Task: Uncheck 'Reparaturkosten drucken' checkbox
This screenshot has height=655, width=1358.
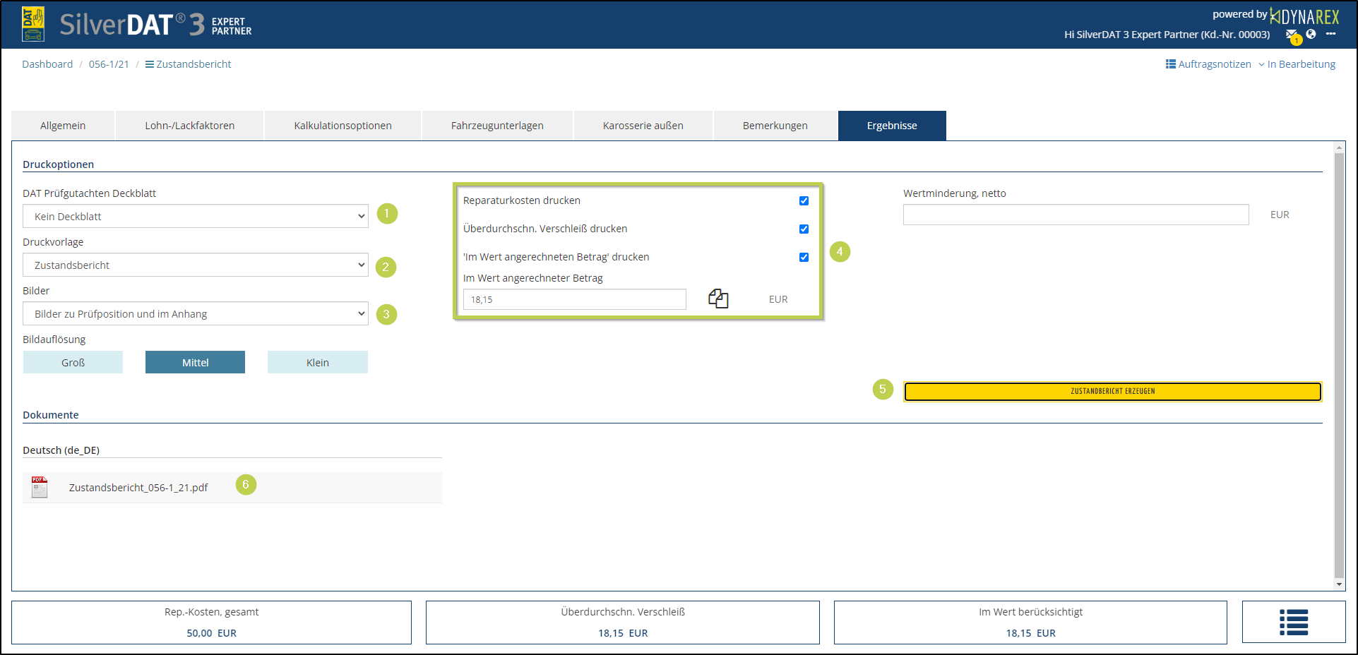Action: pos(804,200)
